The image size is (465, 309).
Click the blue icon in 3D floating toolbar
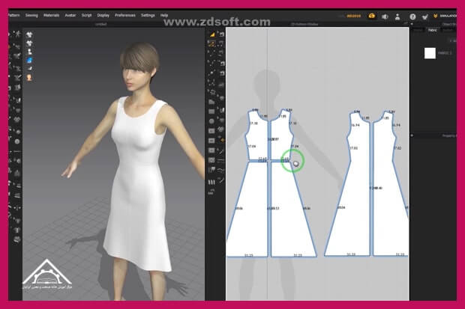28,59
